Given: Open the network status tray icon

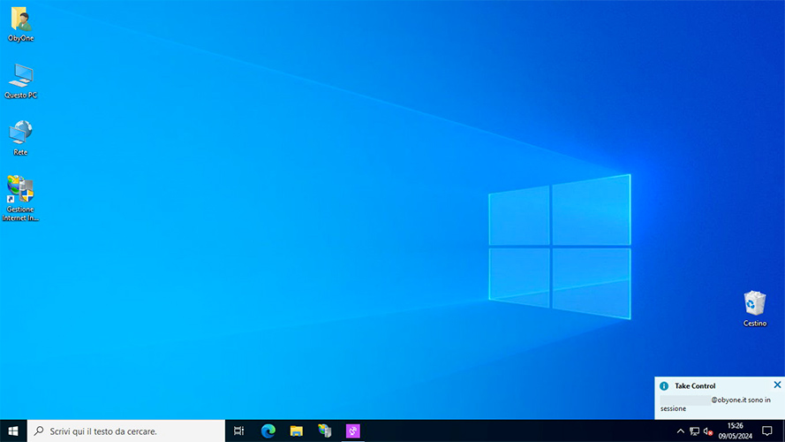Looking at the screenshot, I should [694, 431].
